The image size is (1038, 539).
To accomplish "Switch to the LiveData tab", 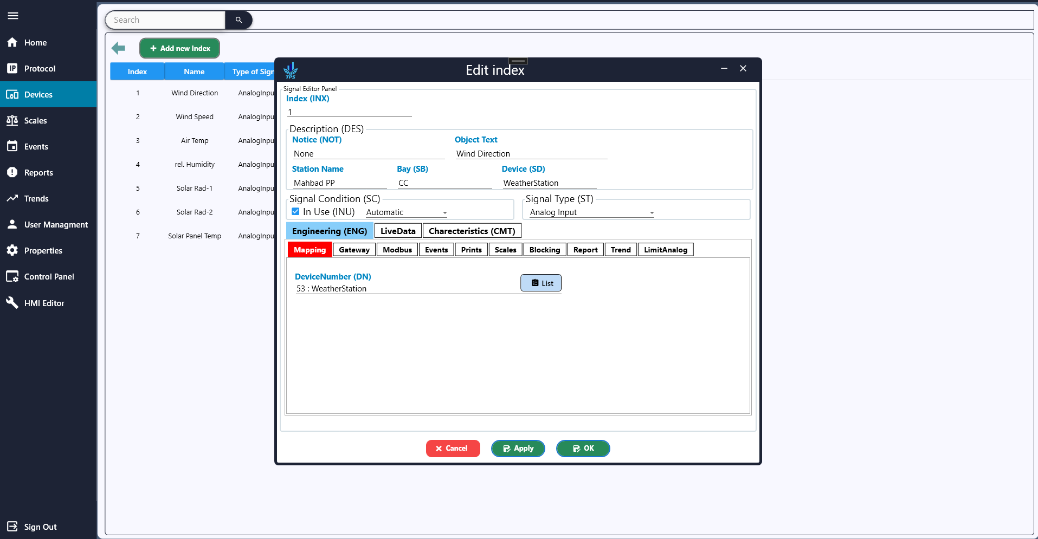I will 398,231.
